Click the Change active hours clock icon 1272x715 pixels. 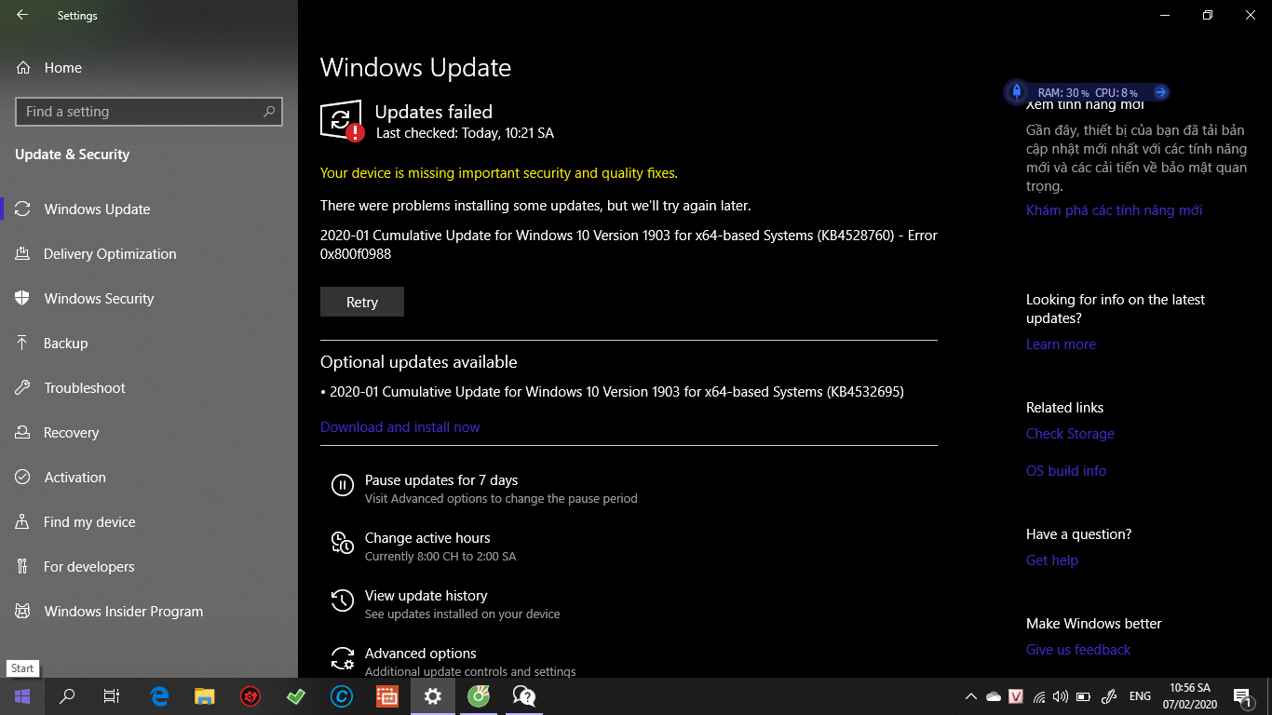pyautogui.click(x=343, y=543)
